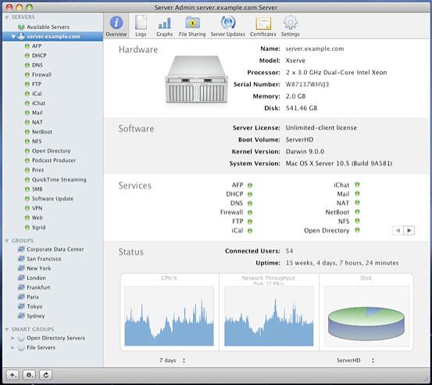Viewport: 432px width, 385px height.
Task: Open the Overview toolbar pane
Action: pos(116,27)
